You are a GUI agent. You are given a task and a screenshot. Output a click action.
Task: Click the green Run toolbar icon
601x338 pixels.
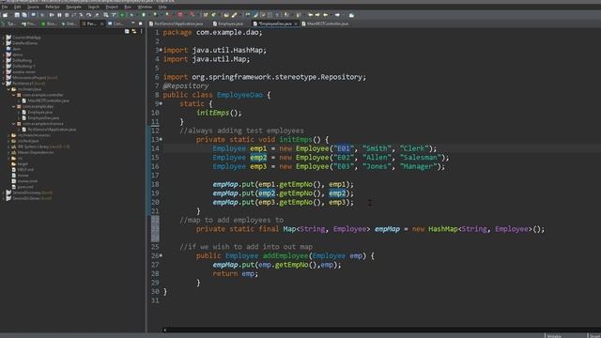pyautogui.click(x=144, y=15)
